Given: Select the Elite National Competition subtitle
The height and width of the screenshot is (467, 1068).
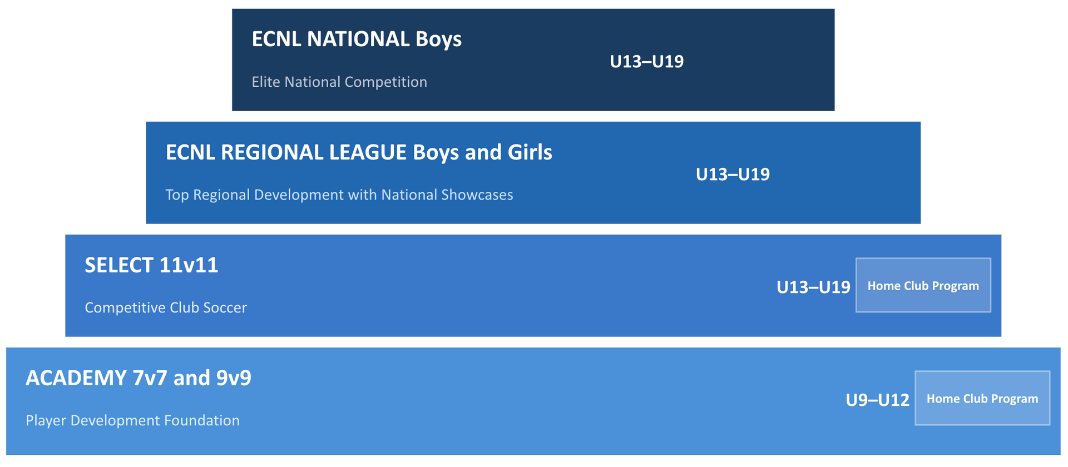Looking at the screenshot, I should [x=339, y=82].
